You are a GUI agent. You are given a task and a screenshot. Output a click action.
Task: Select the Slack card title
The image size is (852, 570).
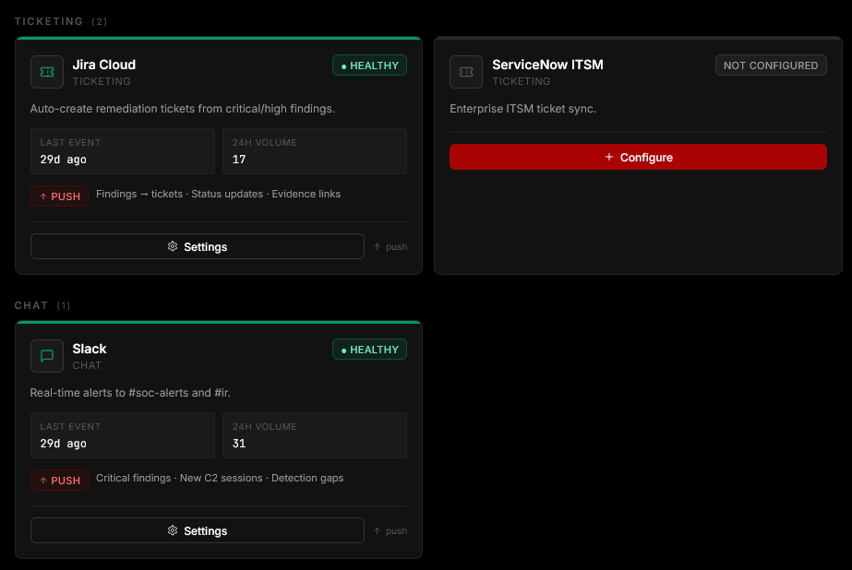click(x=90, y=349)
